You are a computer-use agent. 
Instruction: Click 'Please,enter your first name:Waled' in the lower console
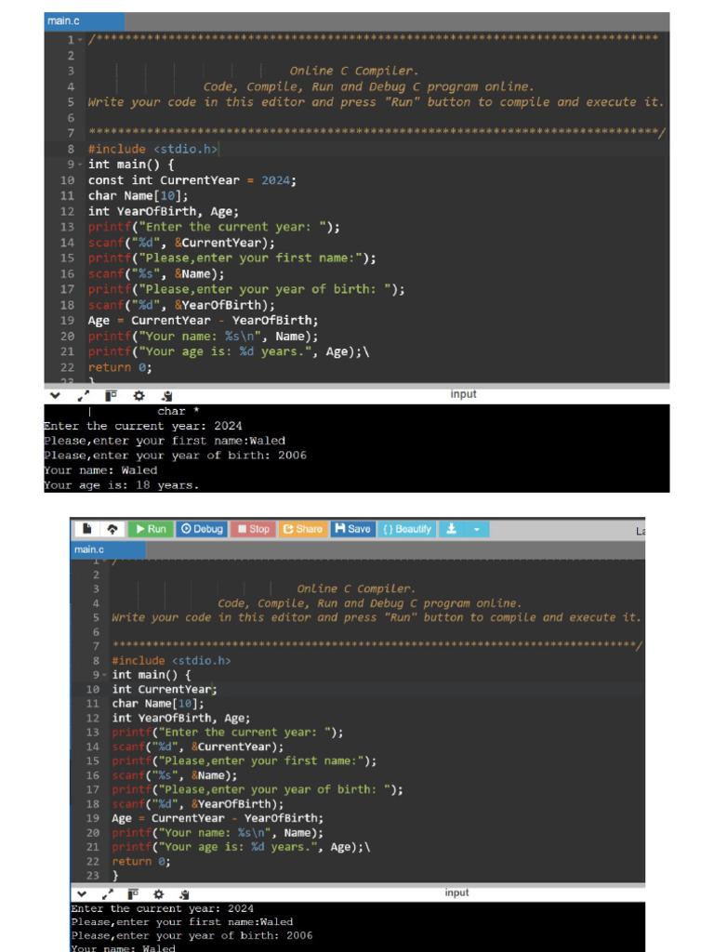point(181,921)
